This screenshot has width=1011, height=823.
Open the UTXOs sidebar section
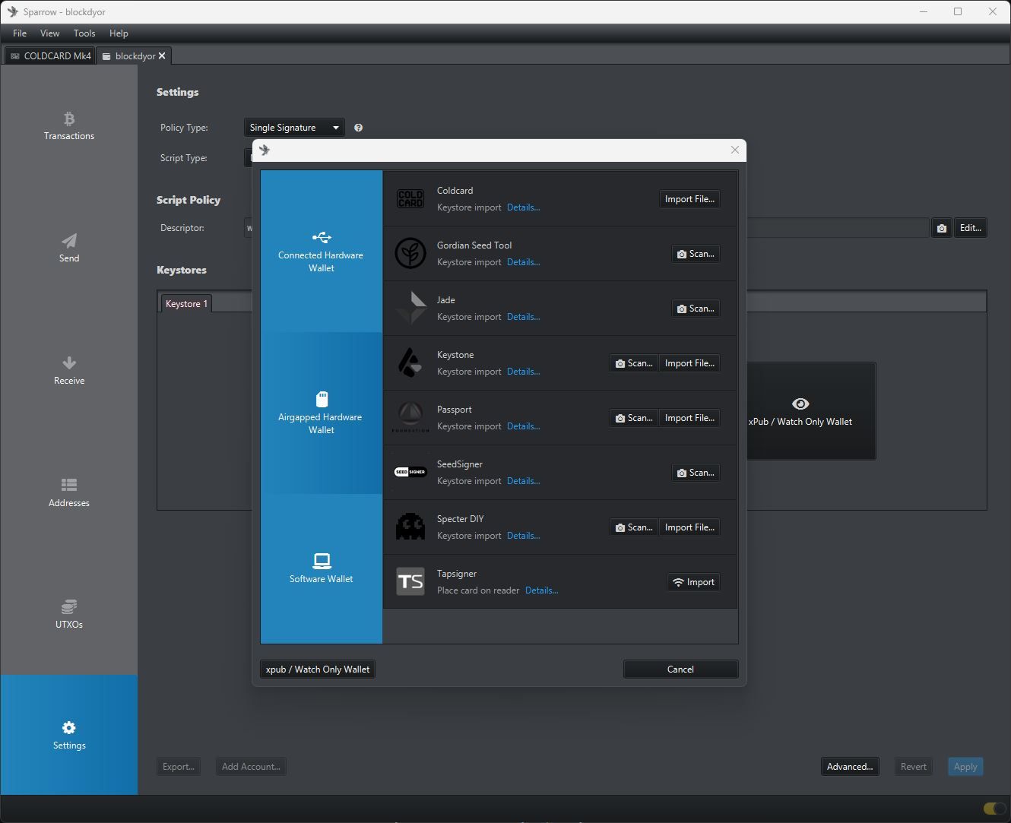click(x=69, y=615)
